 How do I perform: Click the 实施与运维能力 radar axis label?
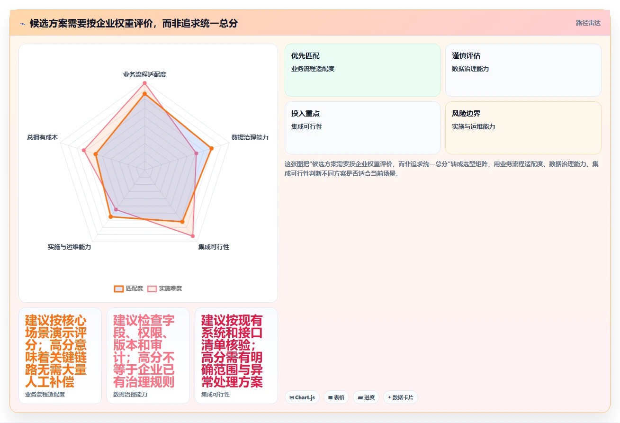(70, 247)
